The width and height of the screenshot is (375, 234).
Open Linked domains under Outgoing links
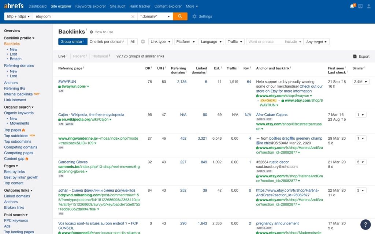[x=17, y=196]
